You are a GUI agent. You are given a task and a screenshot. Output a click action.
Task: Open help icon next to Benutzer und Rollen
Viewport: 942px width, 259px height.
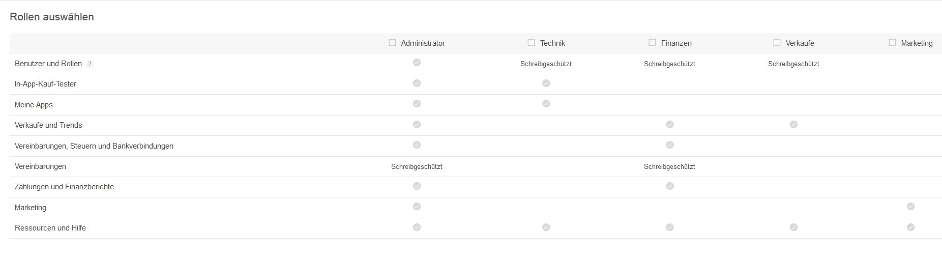pyautogui.click(x=90, y=64)
